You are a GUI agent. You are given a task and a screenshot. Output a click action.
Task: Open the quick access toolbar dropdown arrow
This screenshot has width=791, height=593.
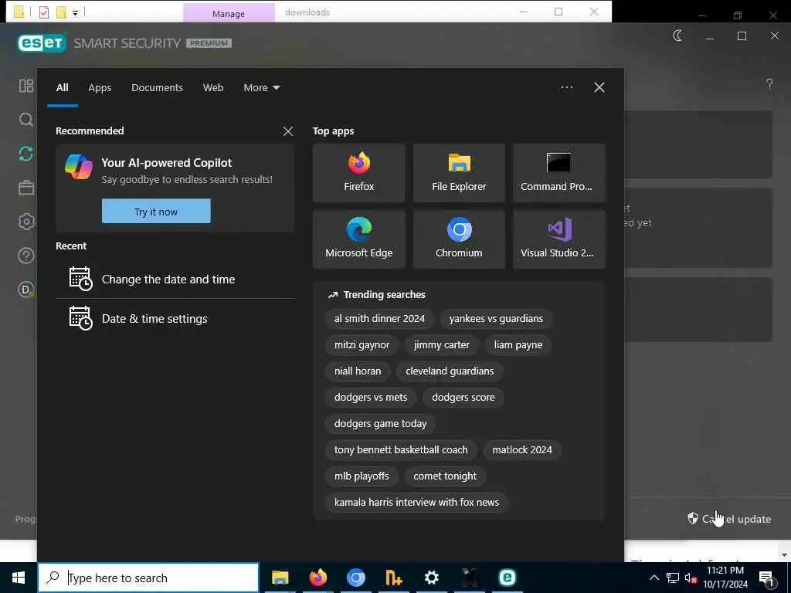click(75, 13)
